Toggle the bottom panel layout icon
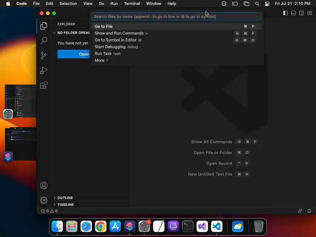 293,13
